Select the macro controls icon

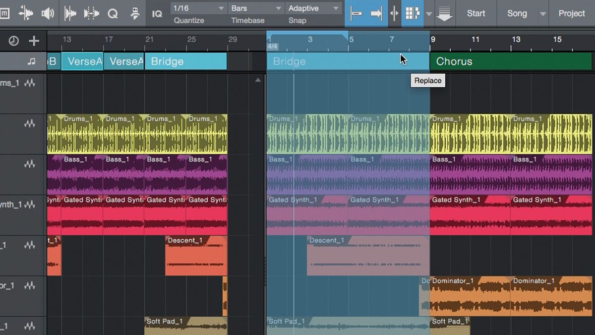(x=136, y=13)
